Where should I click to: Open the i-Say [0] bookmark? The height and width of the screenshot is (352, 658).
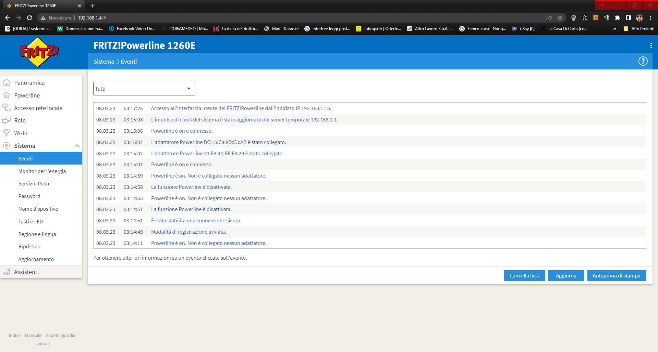[523, 29]
